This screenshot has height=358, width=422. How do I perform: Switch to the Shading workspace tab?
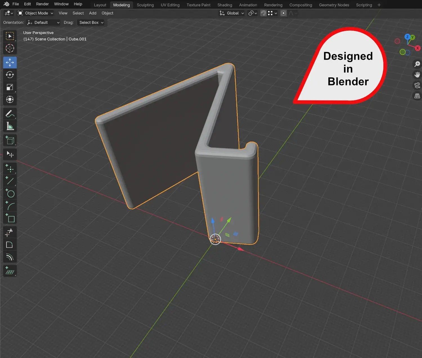click(225, 5)
